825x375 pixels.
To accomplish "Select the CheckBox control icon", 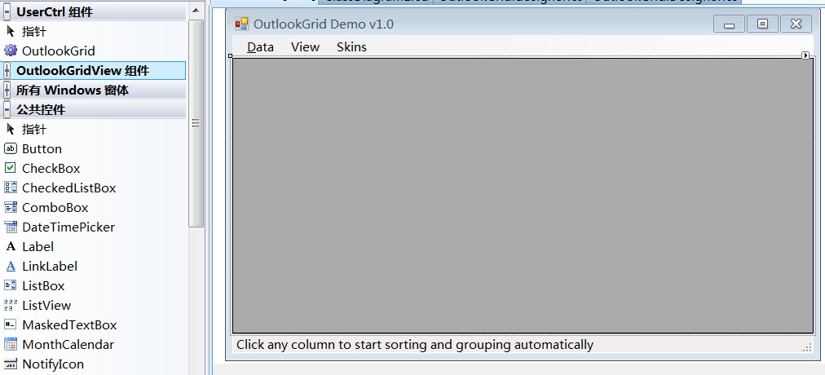I will (10, 168).
